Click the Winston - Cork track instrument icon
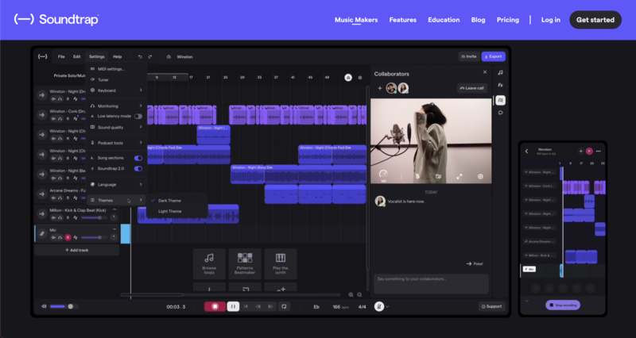This screenshot has height=338, width=636. pyautogui.click(x=42, y=114)
